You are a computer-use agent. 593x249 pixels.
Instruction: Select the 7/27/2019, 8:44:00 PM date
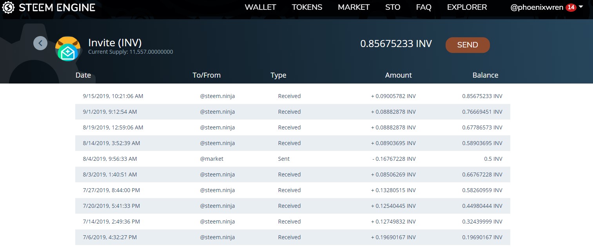click(111, 190)
